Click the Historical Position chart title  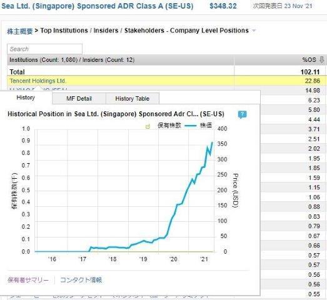[116, 114]
